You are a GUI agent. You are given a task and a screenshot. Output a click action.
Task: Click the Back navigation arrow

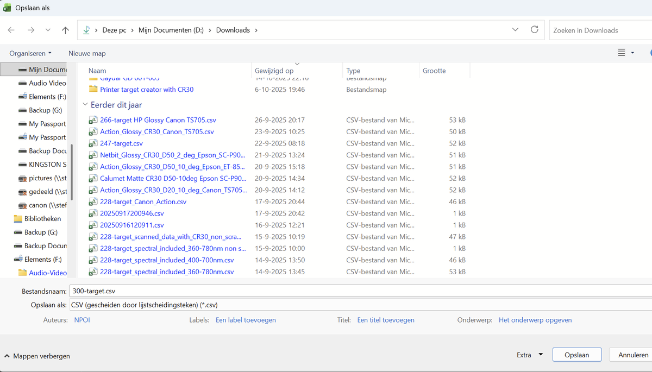point(11,30)
